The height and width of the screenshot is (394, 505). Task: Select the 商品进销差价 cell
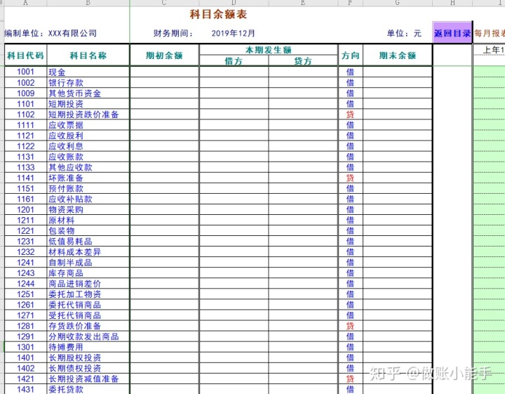88,284
